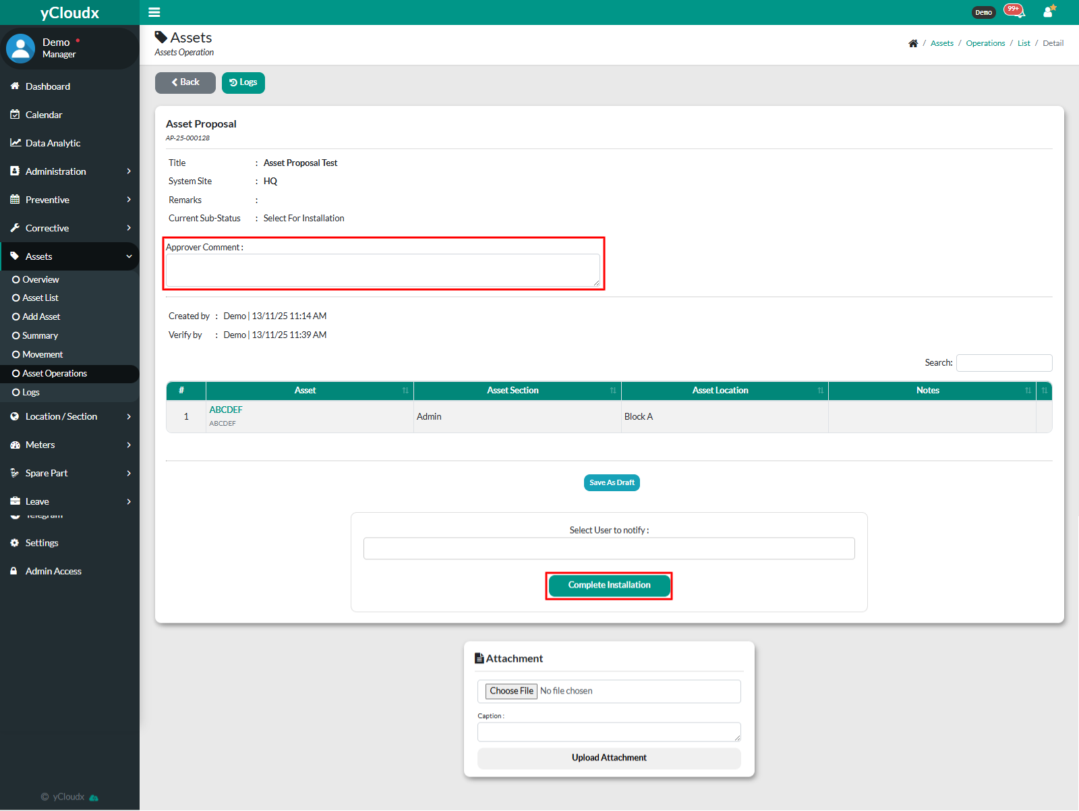The height and width of the screenshot is (811, 1079).
Task: Expand the Location / Section chevron
Action: click(x=129, y=417)
